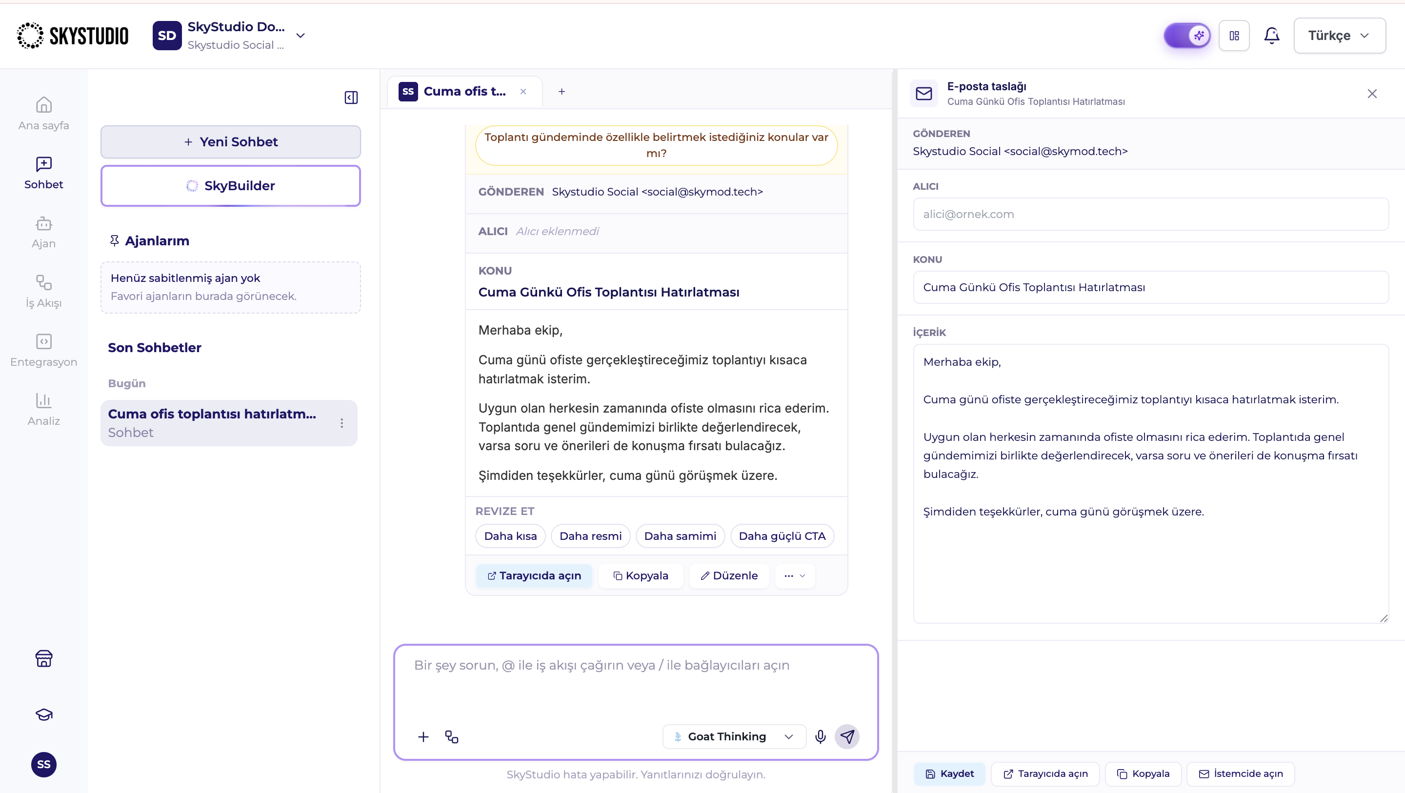
Task: Open a new chat tab
Action: coord(561,91)
